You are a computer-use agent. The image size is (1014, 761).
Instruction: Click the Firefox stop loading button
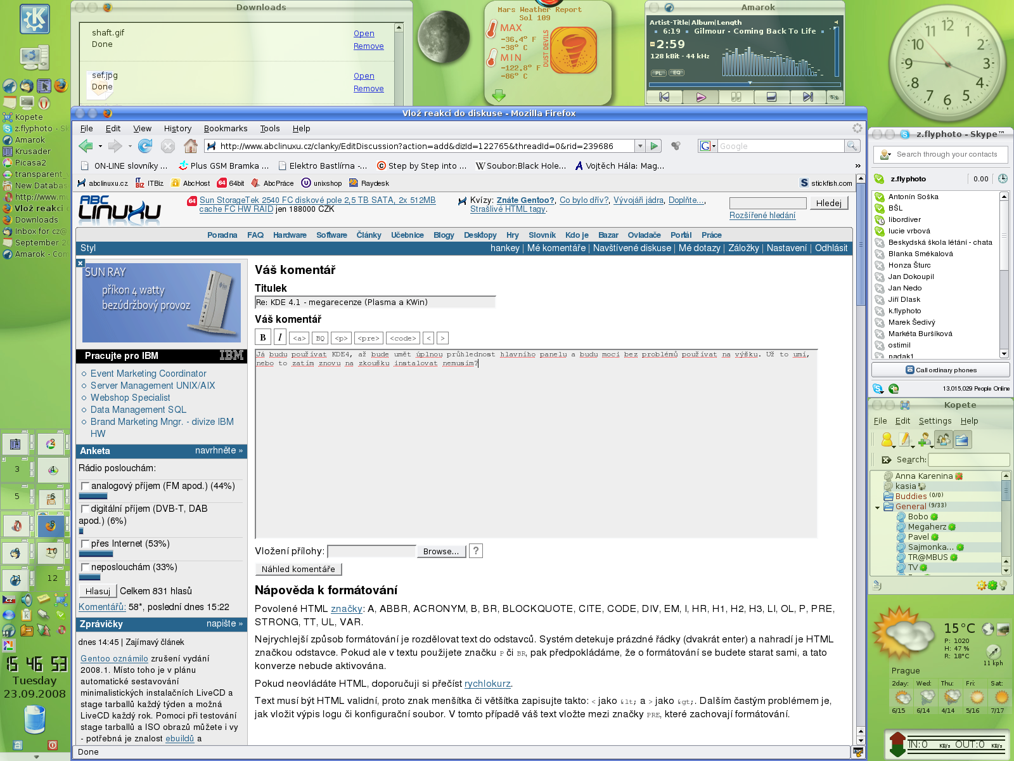click(x=168, y=146)
